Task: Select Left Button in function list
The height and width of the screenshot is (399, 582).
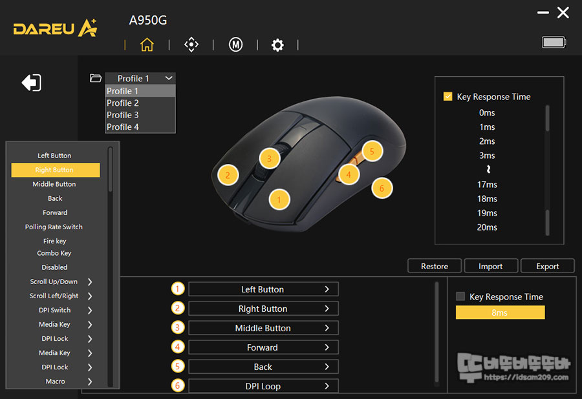Action: click(54, 156)
